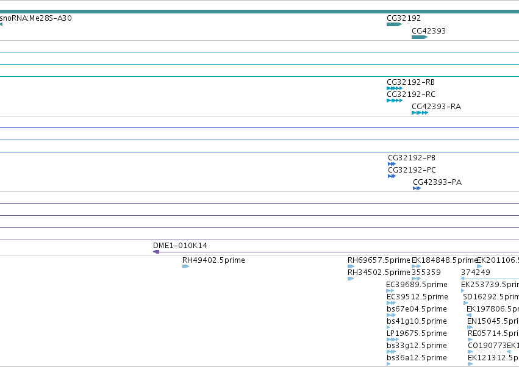Click the EN15045.5prime EST glyph

[470, 327]
